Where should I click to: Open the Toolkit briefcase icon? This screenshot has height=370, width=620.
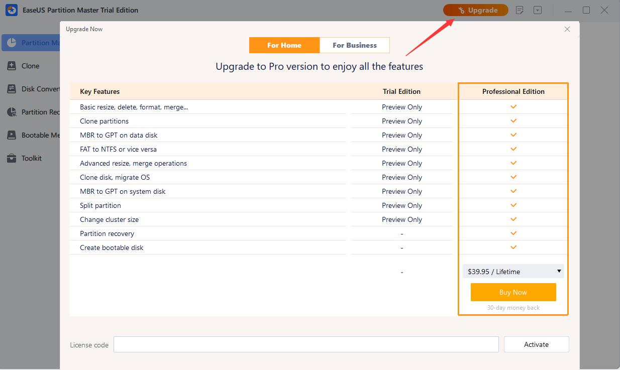point(12,158)
